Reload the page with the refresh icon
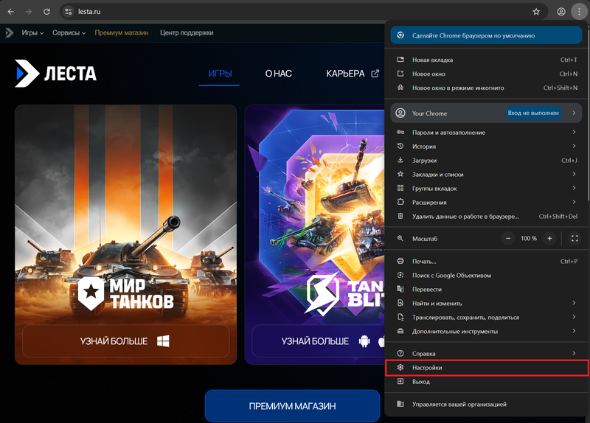The height and width of the screenshot is (423, 590). 47,12
